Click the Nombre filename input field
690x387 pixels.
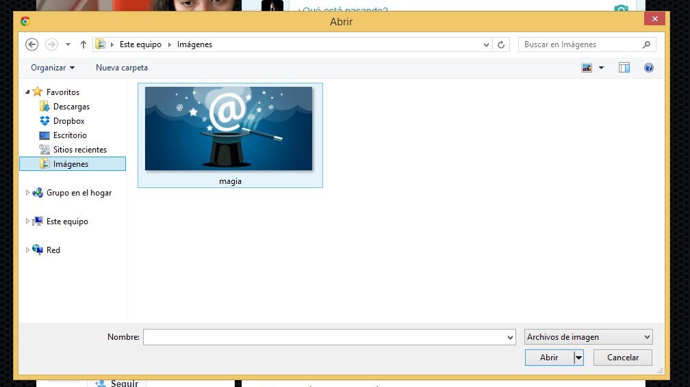[329, 337]
